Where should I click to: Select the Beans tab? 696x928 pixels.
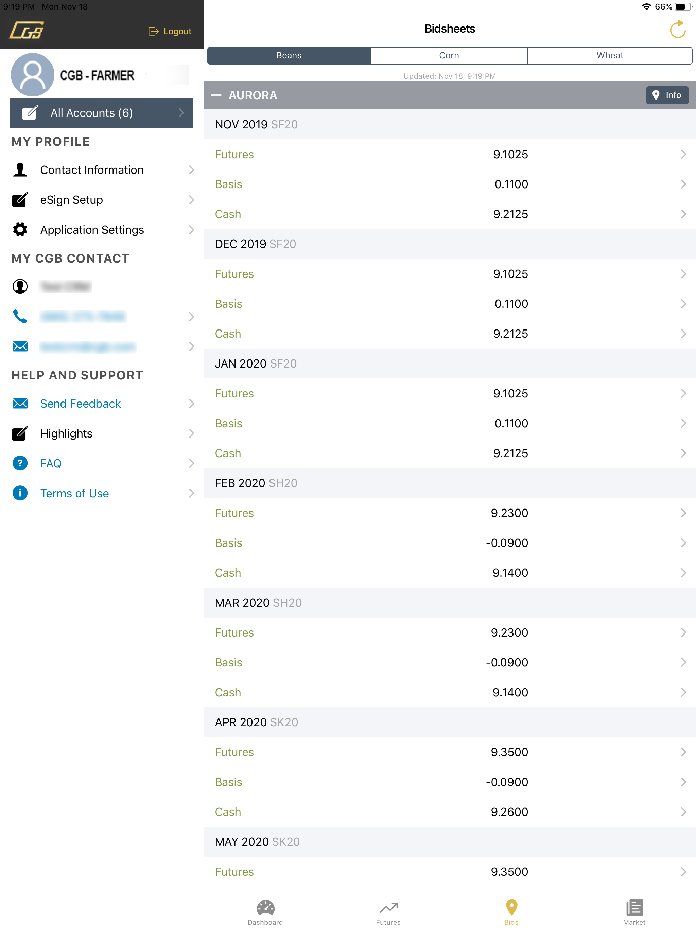289,55
